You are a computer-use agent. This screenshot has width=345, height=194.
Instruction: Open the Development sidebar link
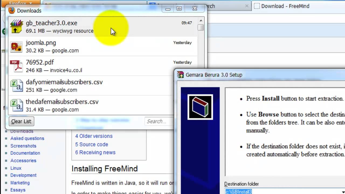pos(23,175)
